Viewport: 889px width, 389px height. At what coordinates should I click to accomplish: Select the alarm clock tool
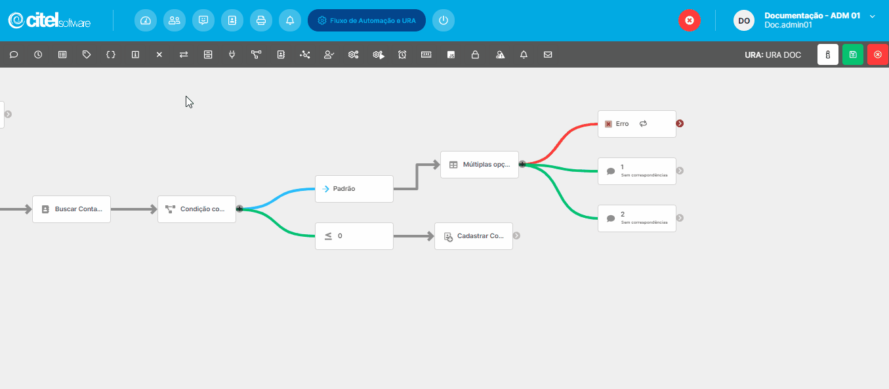pos(402,55)
